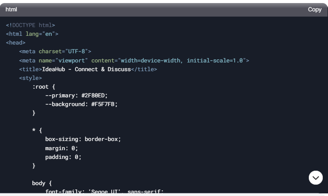Click the margin: 0 declaration
The width and height of the screenshot is (328, 196).
pyautogui.click(x=61, y=148)
